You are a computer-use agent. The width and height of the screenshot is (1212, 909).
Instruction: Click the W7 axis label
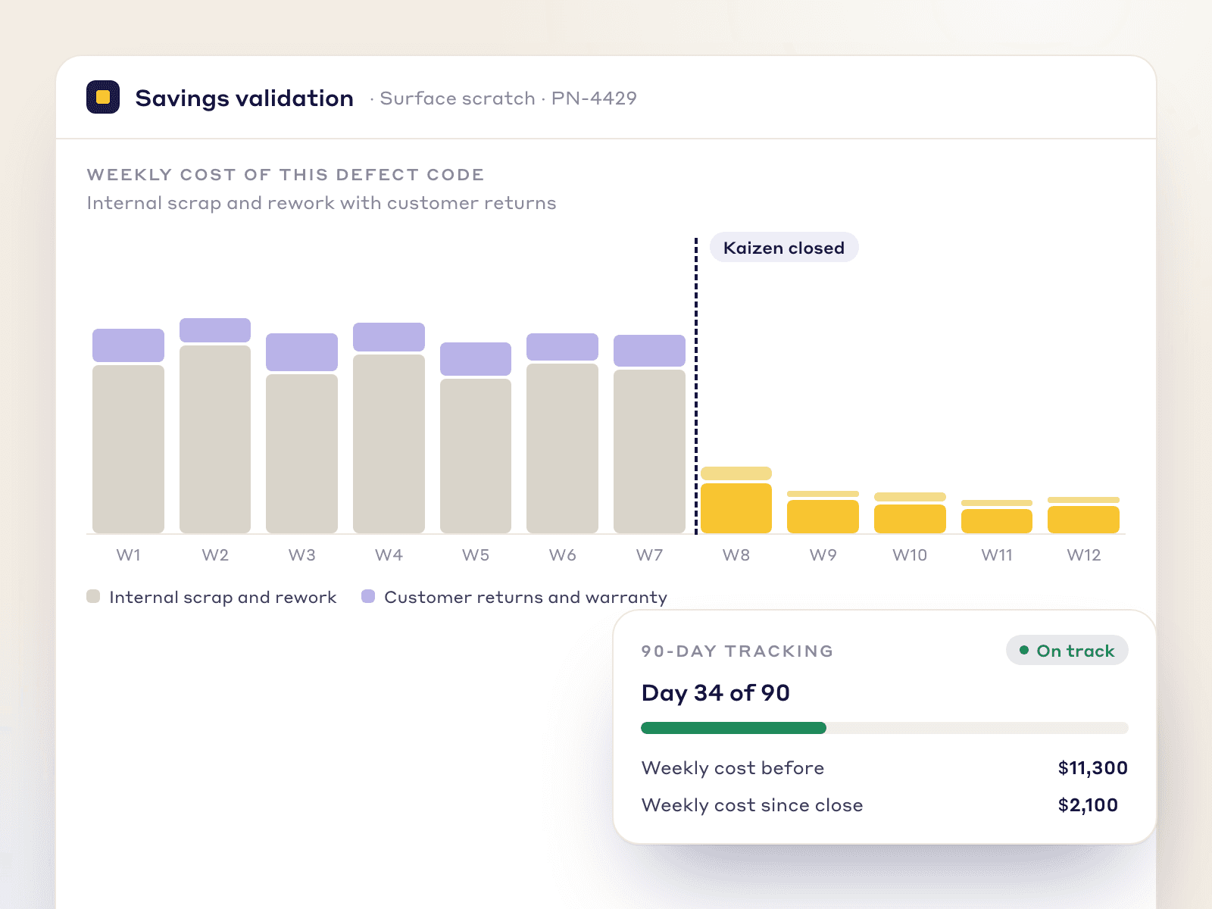[x=649, y=555]
